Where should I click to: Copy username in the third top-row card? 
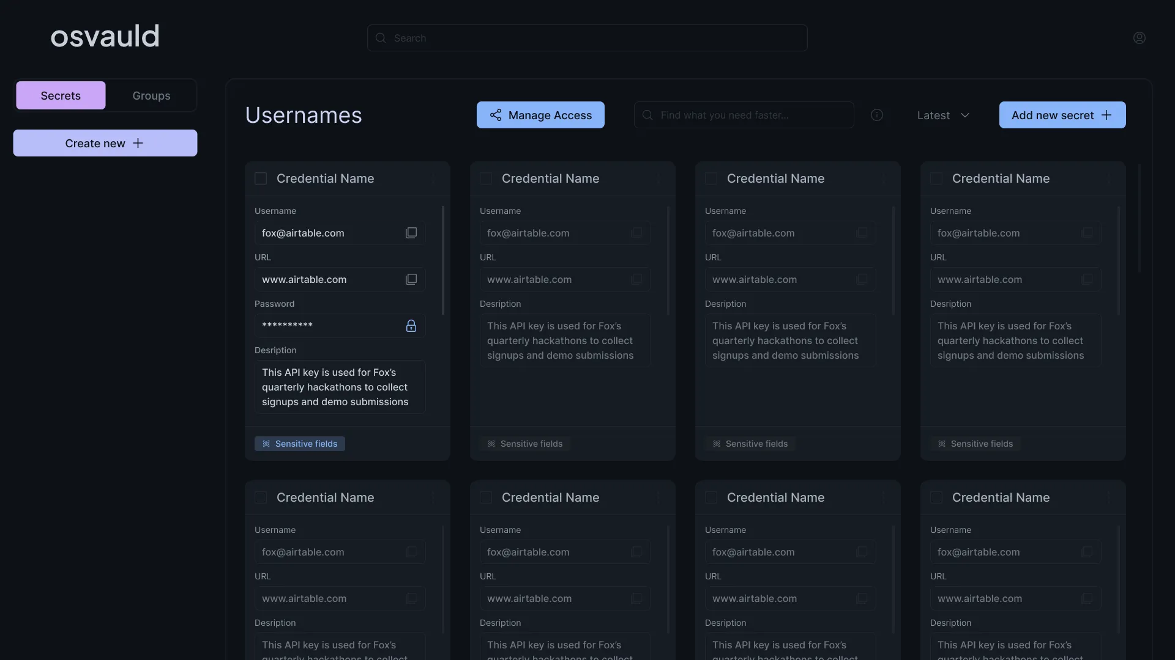[862, 233]
